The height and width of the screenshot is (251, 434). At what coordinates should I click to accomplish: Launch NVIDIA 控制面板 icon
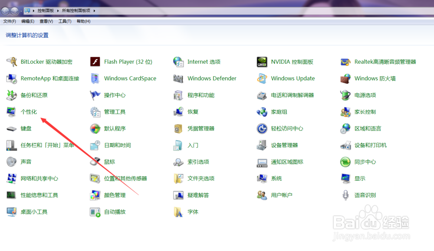tap(262, 62)
